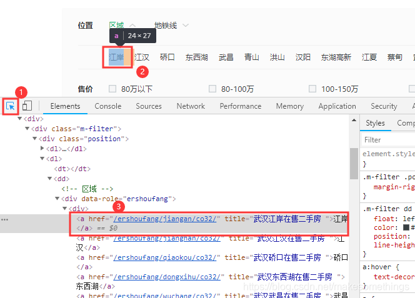415x298 pixels.
Task: Click the 武昌 district link
Action: point(226,57)
